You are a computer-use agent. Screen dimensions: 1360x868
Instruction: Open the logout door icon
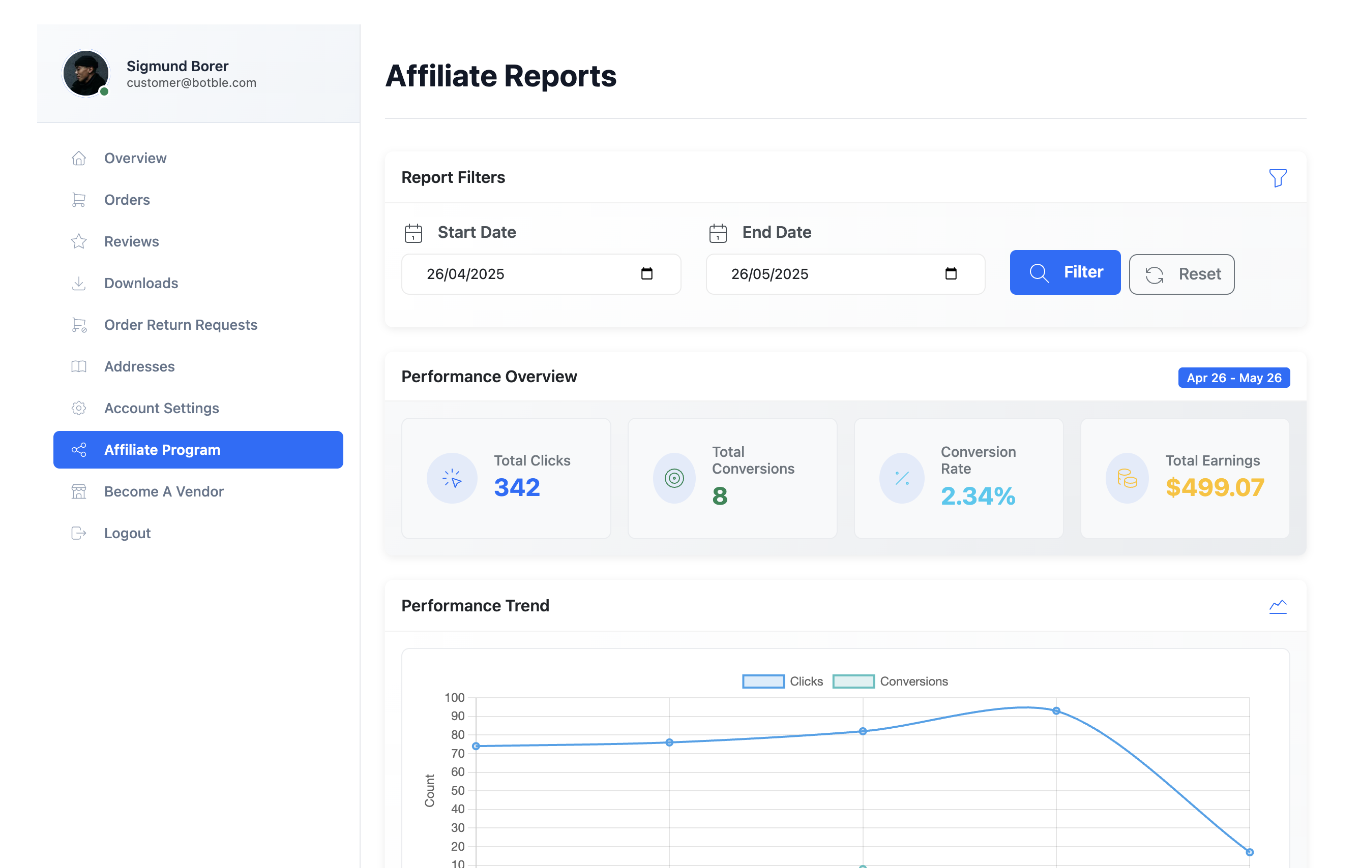point(78,533)
